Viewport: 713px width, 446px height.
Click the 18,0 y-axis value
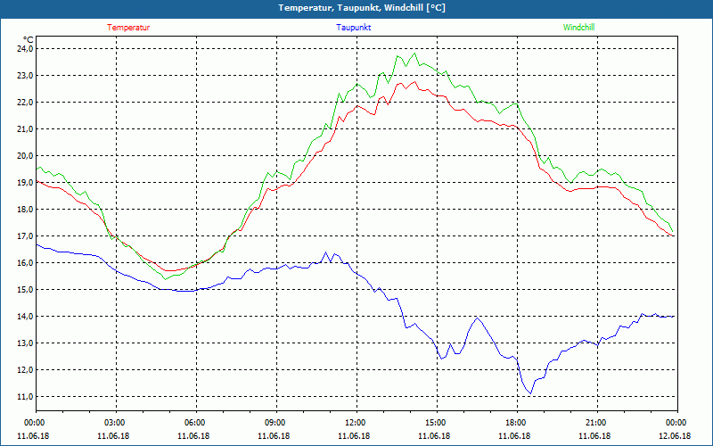point(26,210)
